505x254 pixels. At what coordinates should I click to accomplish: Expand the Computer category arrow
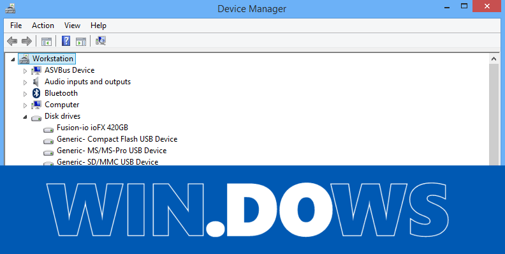(25, 105)
